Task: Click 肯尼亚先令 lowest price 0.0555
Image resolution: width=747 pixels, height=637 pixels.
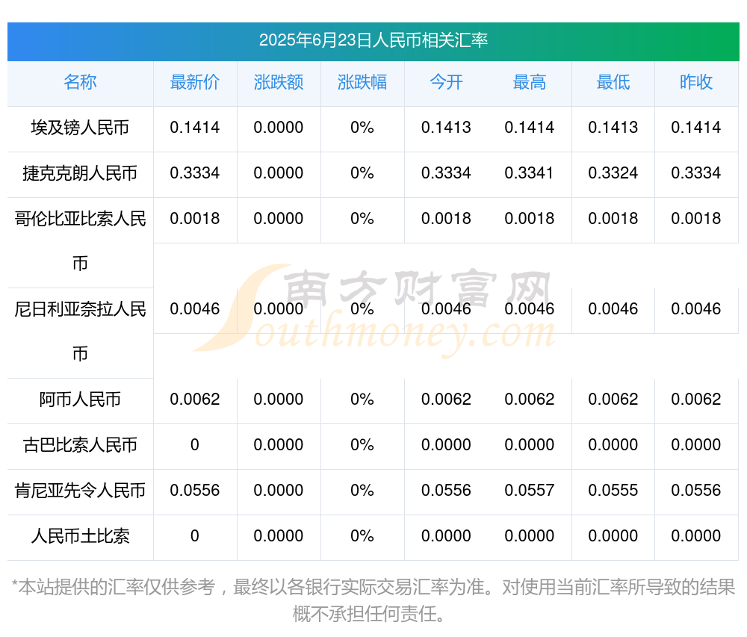Action: click(x=613, y=491)
